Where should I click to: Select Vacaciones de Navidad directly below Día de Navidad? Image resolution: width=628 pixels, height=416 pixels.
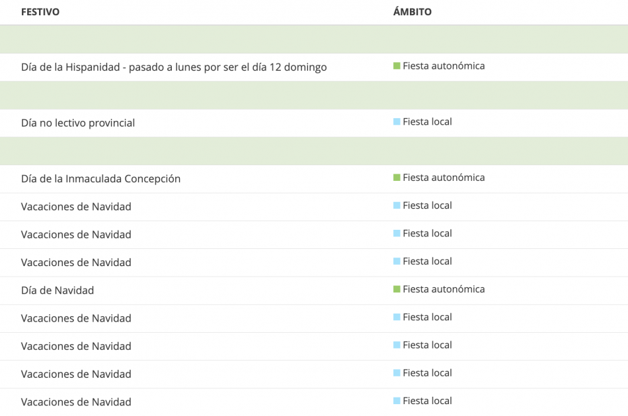tap(76, 318)
